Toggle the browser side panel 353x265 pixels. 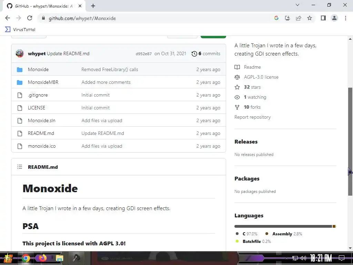(x=323, y=18)
